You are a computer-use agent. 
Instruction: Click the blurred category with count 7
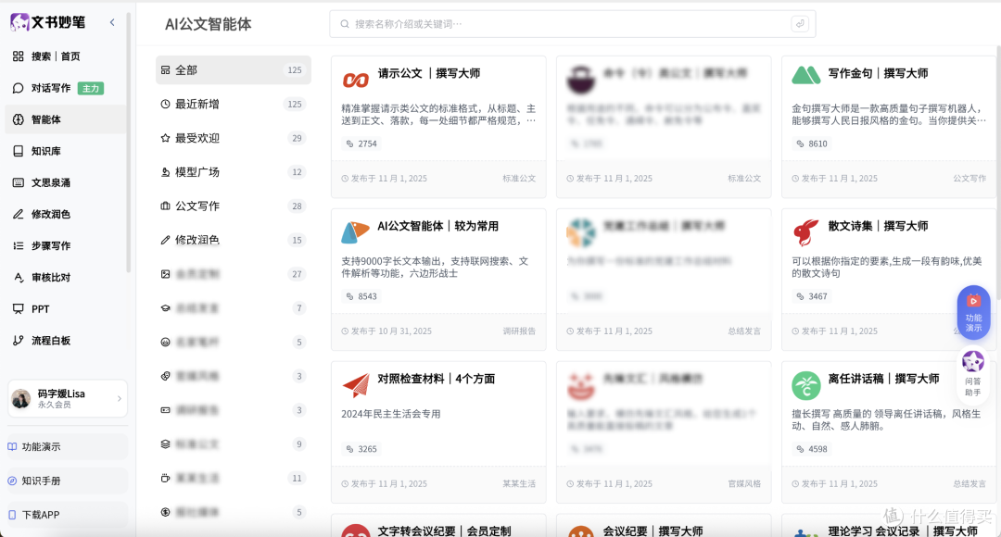click(x=233, y=308)
